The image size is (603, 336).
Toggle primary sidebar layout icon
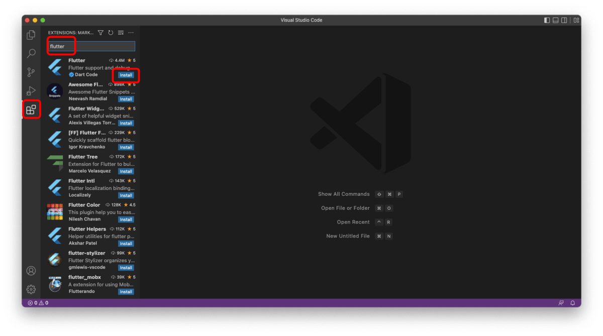pos(547,20)
